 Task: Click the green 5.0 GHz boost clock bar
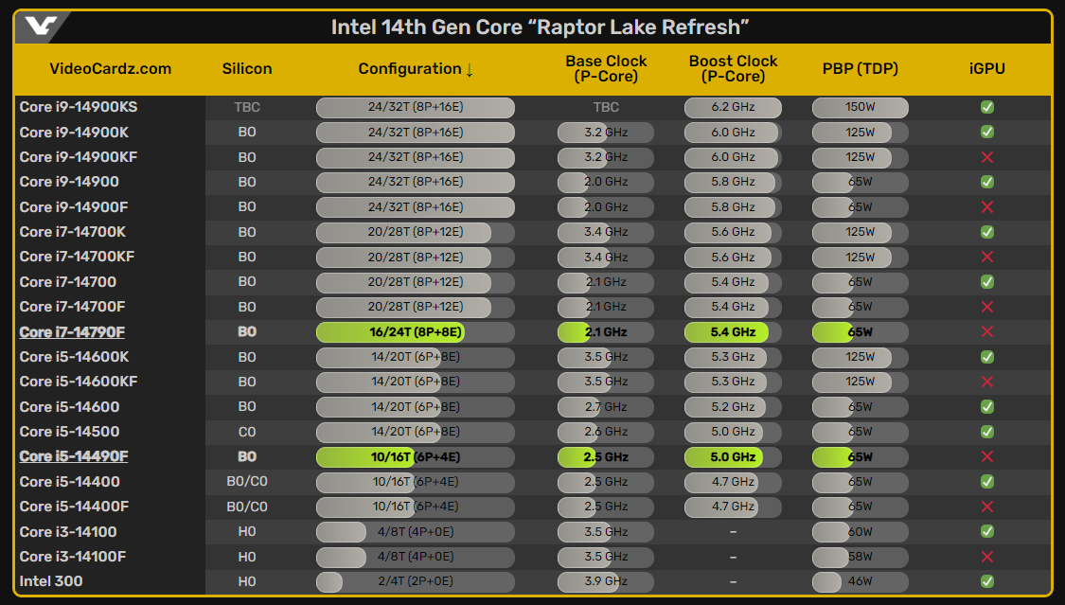click(733, 457)
